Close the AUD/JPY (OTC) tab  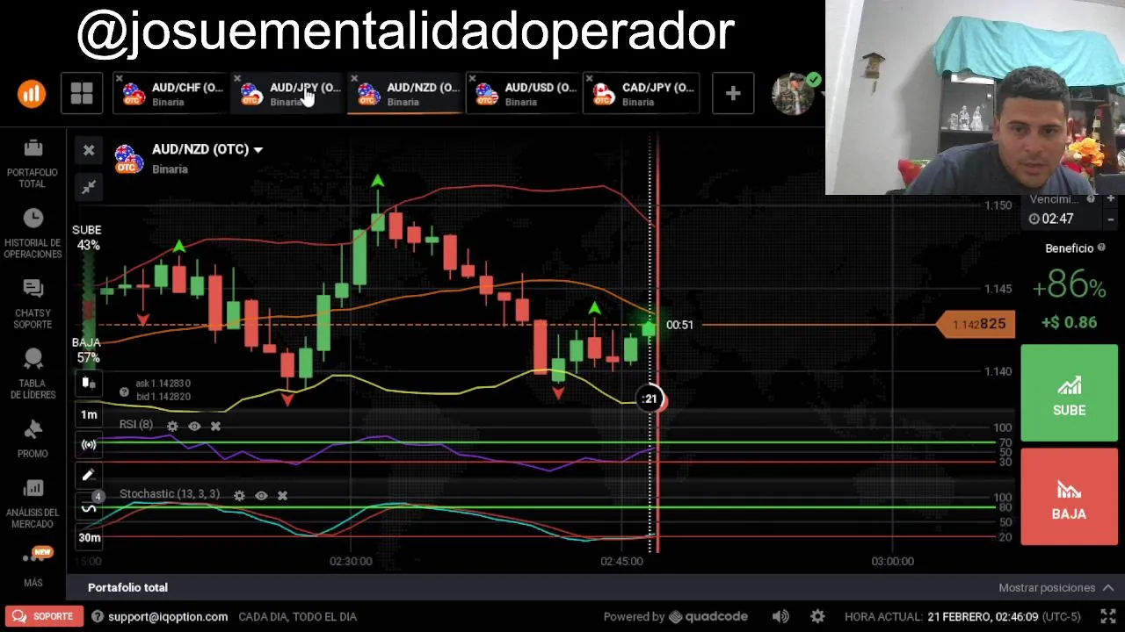coord(237,79)
